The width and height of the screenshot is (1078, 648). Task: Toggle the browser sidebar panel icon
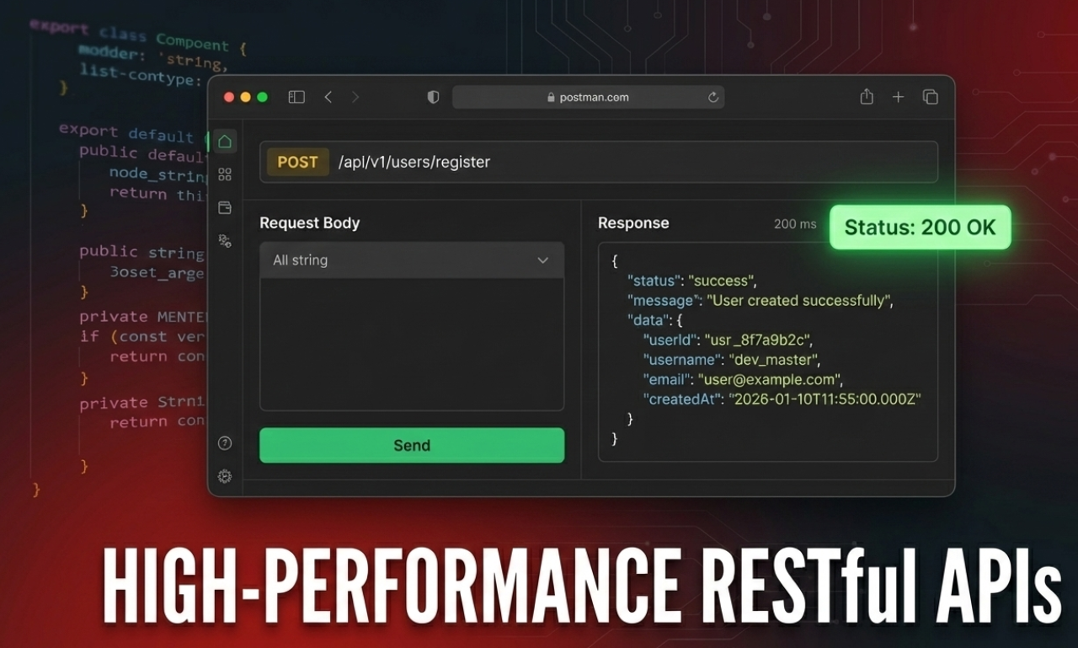pyautogui.click(x=296, y=97)
